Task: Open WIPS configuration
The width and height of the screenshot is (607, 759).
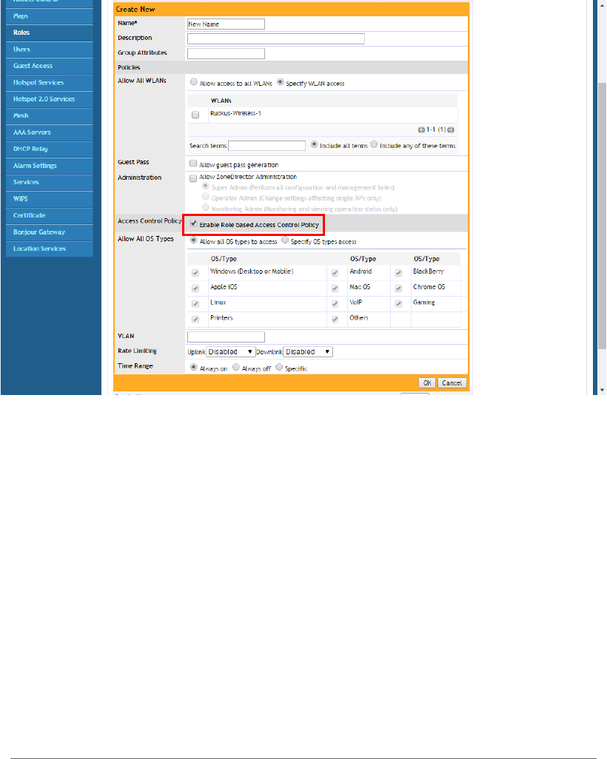Action: 49,199
